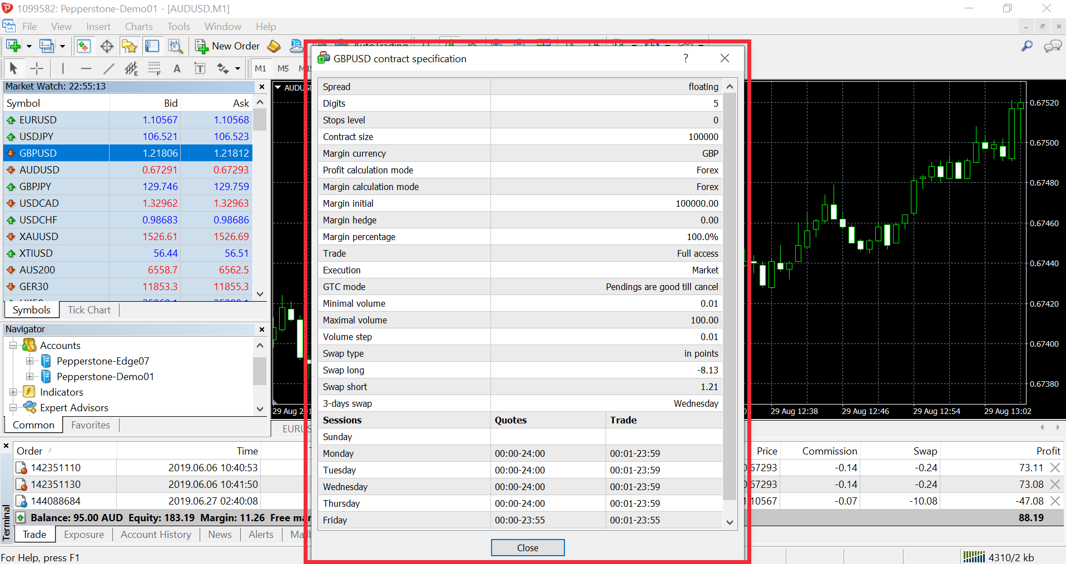Switch to the Favorites tab in Navigator
This screenshot has height=564, width=1066.
pyautogui.click(x=91, y=425)
